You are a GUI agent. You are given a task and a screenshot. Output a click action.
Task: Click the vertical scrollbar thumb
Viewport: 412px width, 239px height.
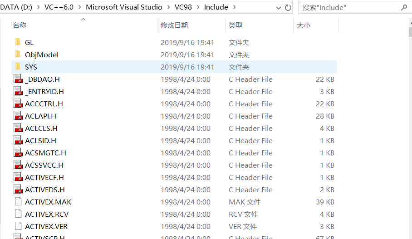pyautogui.click(x=411, y=32)
